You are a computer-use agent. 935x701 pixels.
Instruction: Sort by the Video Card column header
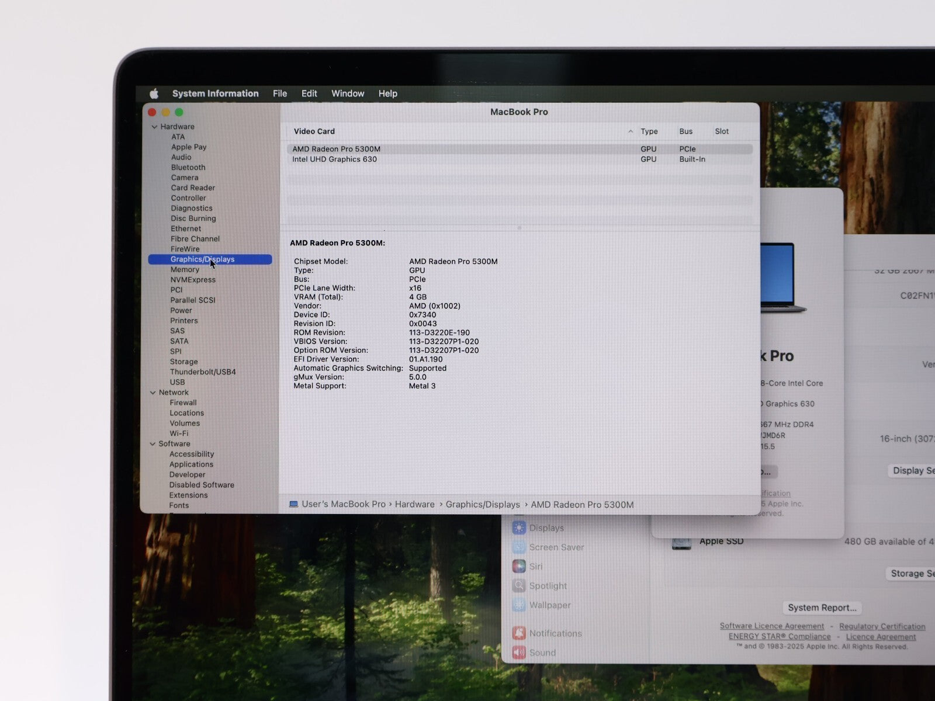point(314,131)
